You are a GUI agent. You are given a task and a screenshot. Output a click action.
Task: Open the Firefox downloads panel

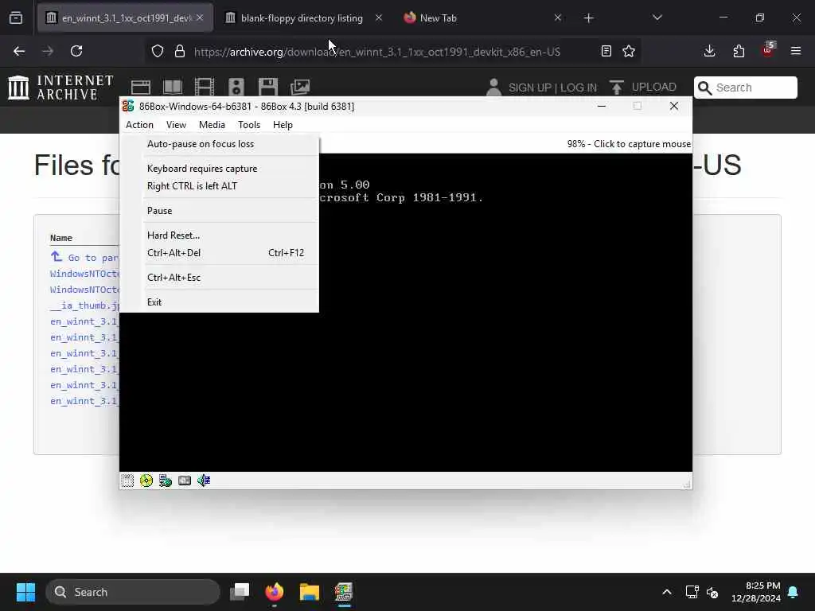click(x=709, y=51)
